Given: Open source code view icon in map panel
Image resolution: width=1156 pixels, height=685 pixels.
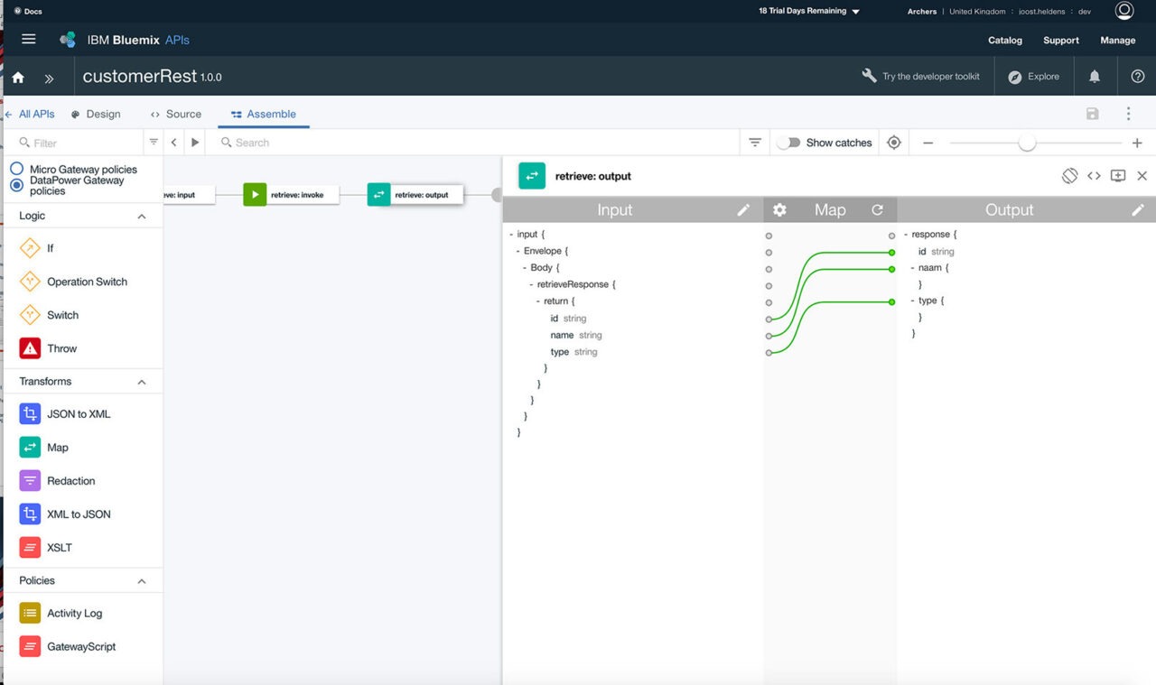Looking at the screenshot, I should (1094, 176).
